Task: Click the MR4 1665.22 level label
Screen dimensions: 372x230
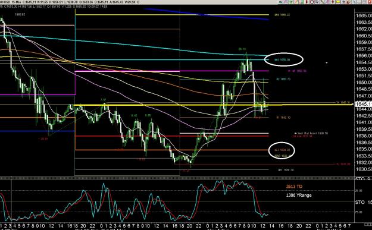Action: coord(282,15)
